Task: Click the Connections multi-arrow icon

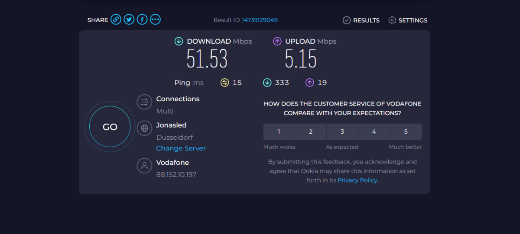Action: click(x=144, y=102)
